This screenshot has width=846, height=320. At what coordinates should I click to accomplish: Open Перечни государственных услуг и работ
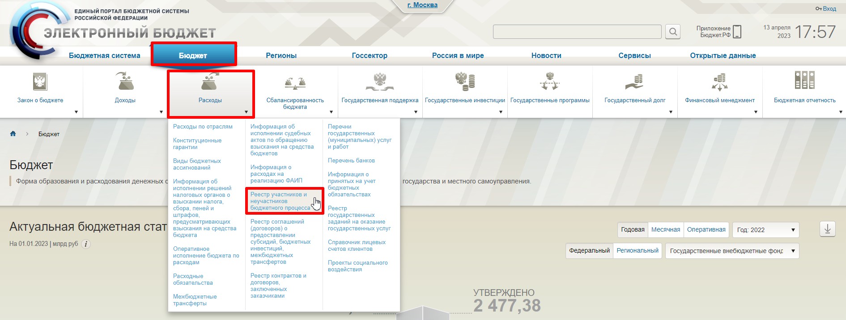click(x=359, y=137)
